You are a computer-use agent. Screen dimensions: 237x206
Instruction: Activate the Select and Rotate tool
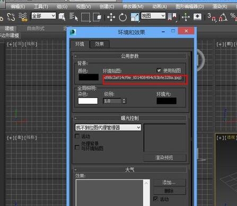tap(123, 17)
